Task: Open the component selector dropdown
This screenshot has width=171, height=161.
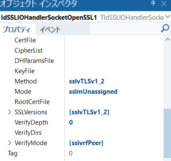Action: [168, 17]
